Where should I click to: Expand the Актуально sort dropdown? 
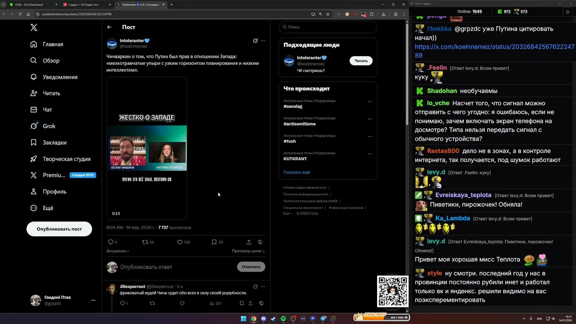pyautogui.click(x=118, y=251)
